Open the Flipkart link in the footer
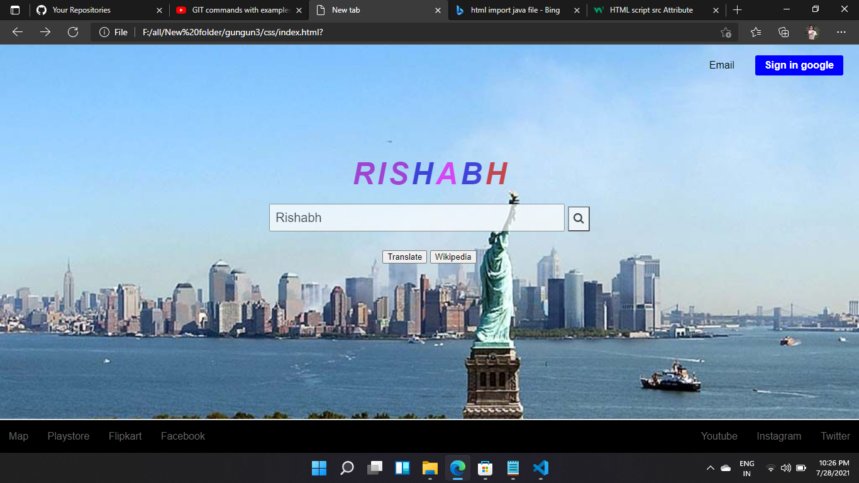 (x=125, y=436)
